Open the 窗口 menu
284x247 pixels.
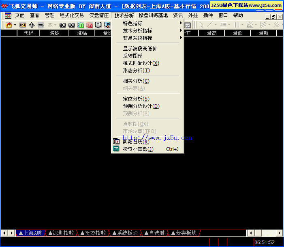tap(223, 15)
